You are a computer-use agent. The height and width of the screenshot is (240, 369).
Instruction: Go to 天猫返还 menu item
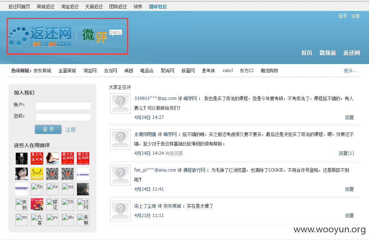94,7
